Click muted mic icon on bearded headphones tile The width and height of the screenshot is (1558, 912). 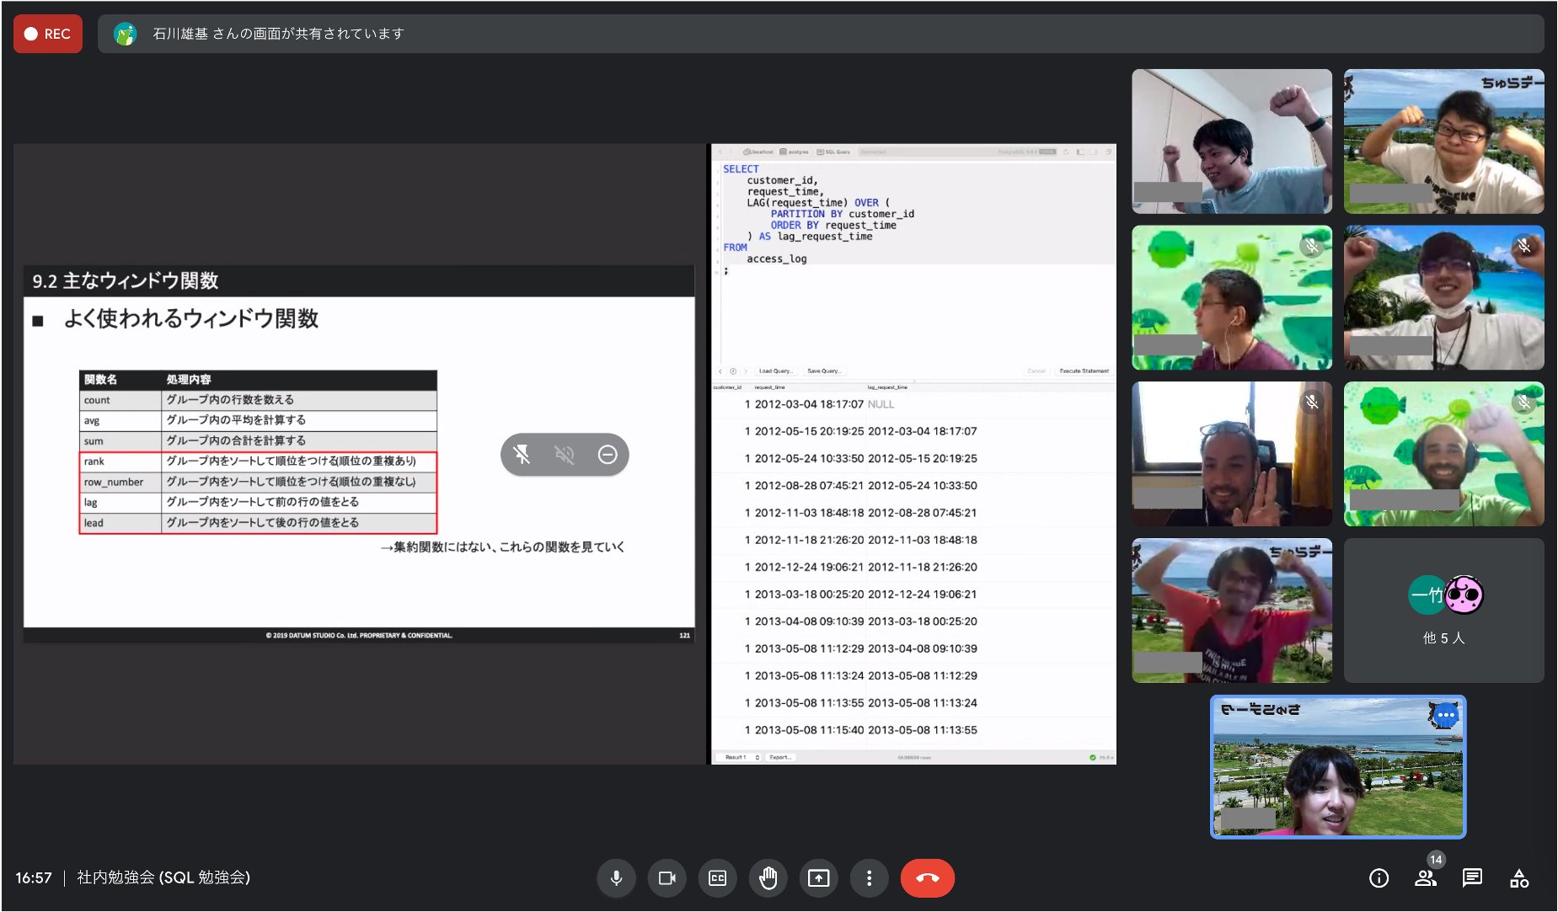click(1523, 403)
